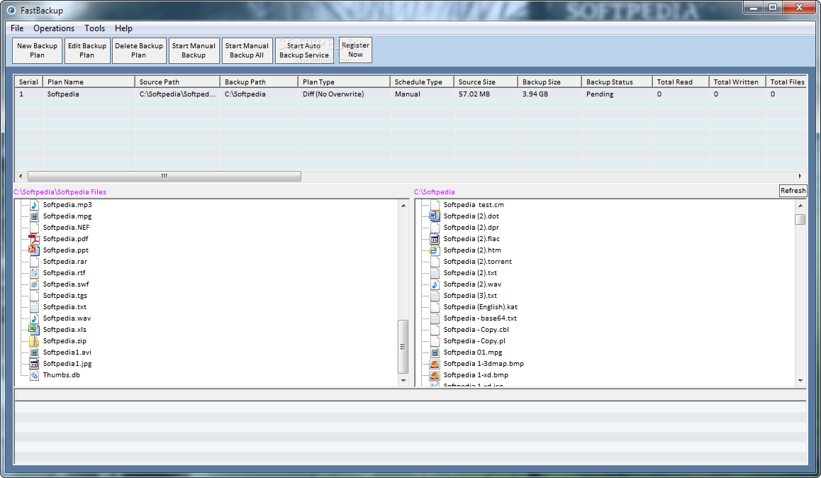821x478 pixels.
Task: Click Edit Backup Plan button
Action: click(x=87, y=50)
